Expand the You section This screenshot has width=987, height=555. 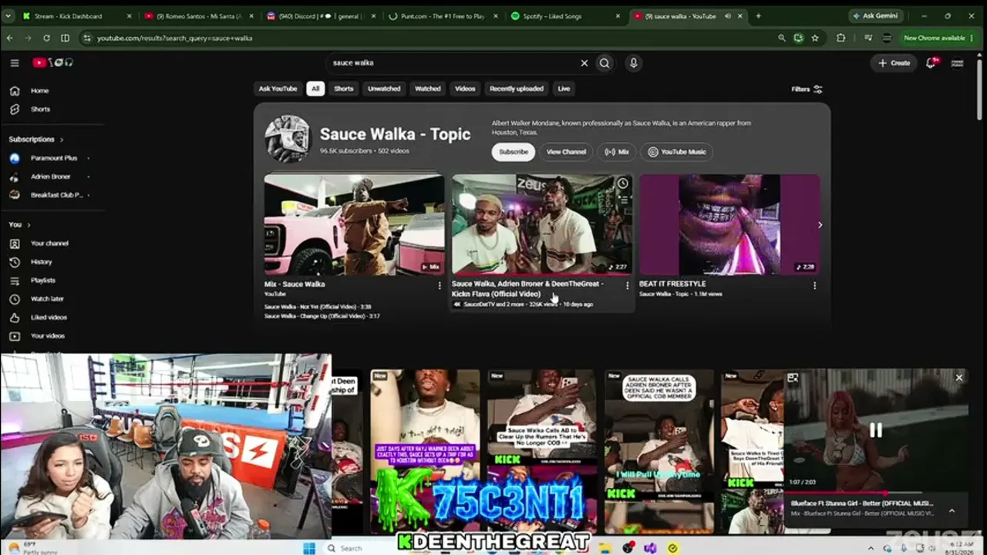pos(19,225)
